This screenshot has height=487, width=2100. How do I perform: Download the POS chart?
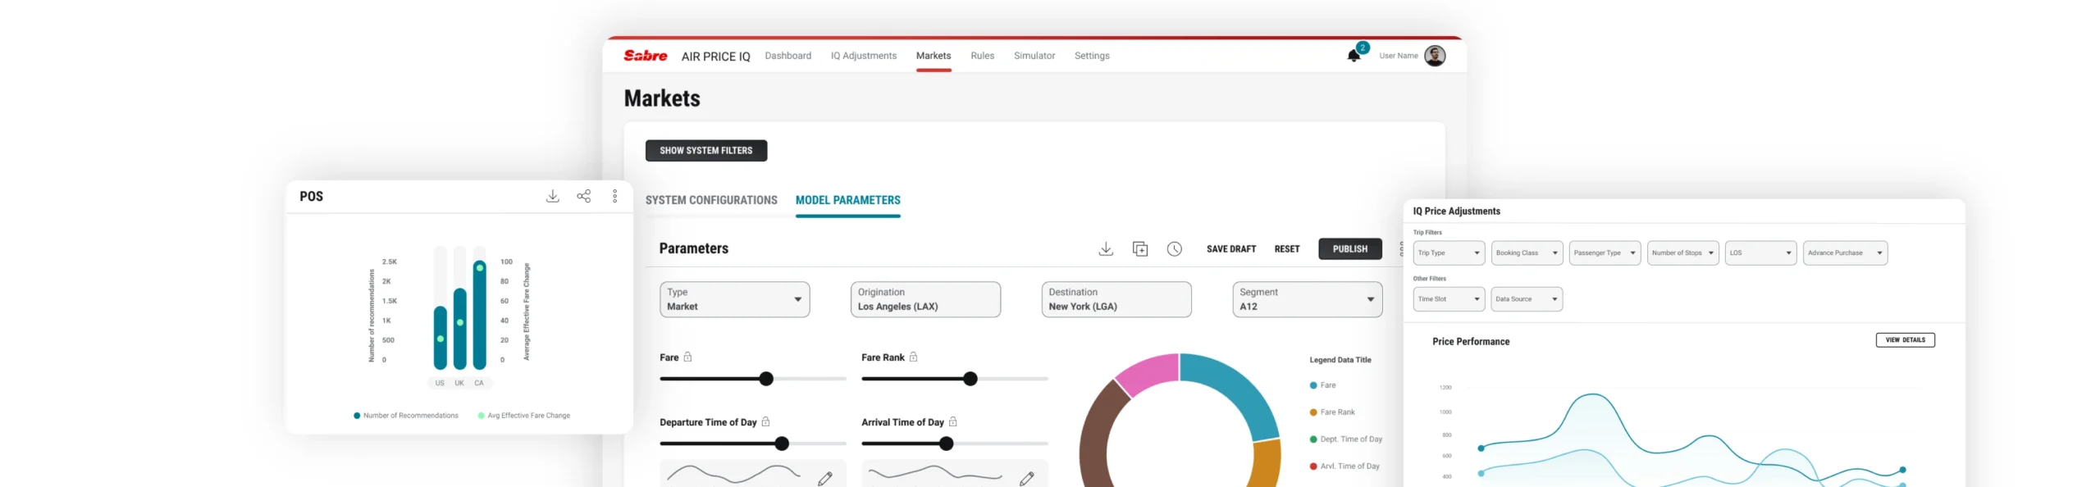coord(553,196)
